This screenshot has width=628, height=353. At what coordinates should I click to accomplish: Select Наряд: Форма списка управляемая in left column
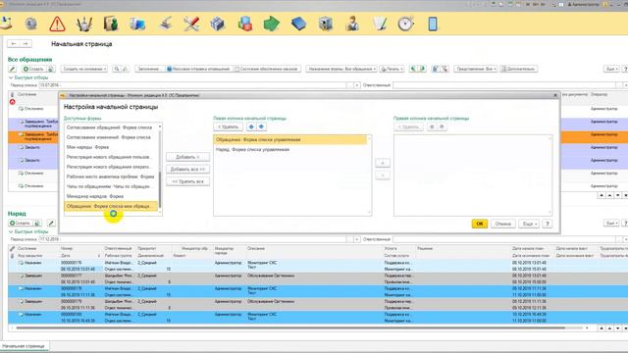click(x=290, y=150)
